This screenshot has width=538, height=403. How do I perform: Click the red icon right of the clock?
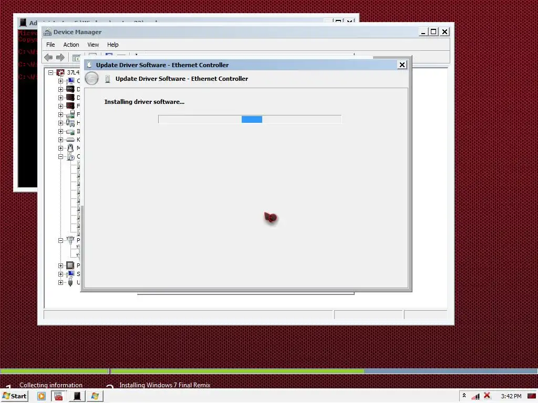tap(532, 396)
